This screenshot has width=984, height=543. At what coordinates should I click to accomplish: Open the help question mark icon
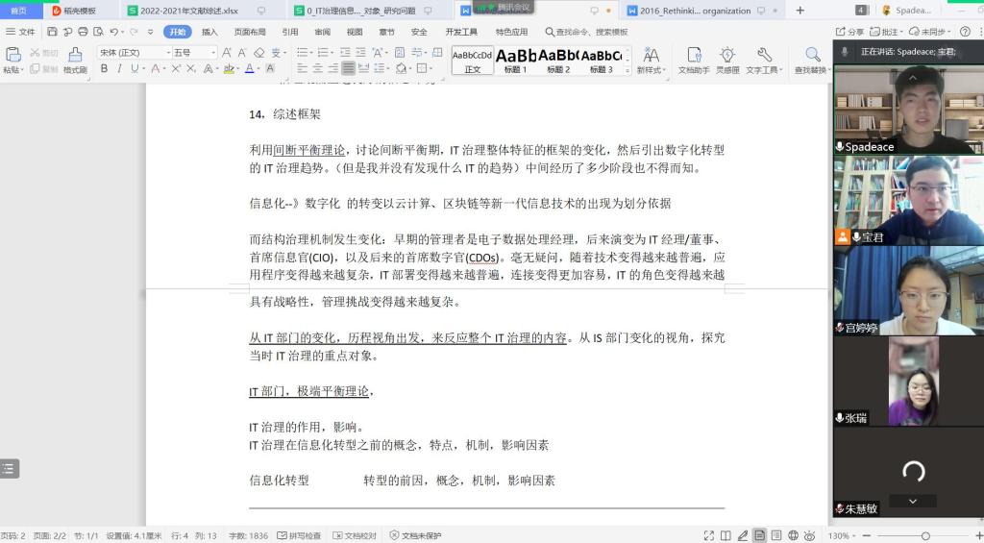tap(965, 32)
